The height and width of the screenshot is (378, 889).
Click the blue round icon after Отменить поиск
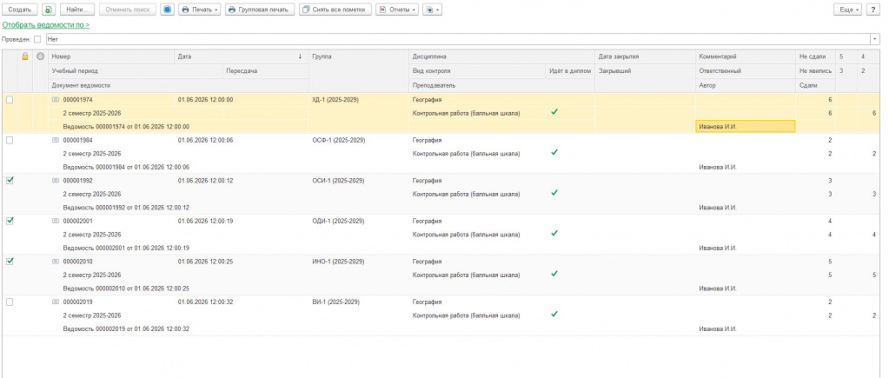coord(167,10)
